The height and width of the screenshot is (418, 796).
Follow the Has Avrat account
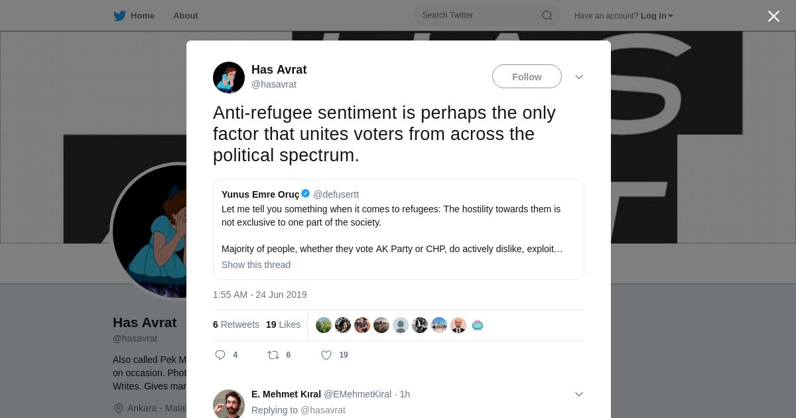(x=527, y=77)
